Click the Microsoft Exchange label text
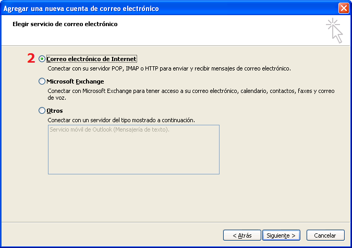Viewport: 352px width, 248px height. [75, 81]
